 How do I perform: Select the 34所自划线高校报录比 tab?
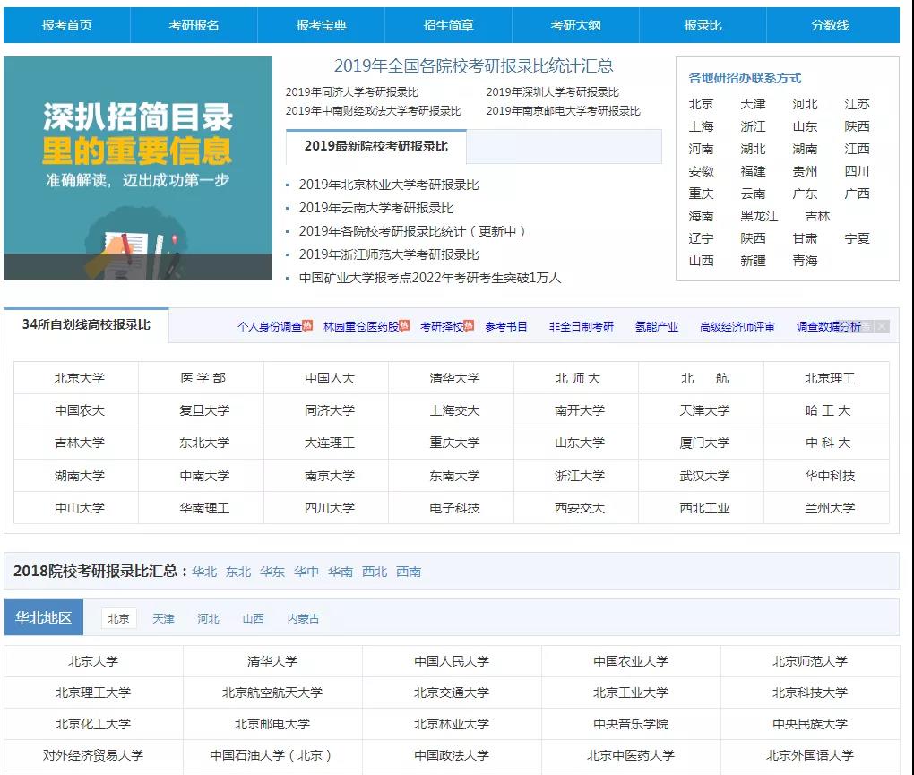pyautogui.click(x=86, y=324)
